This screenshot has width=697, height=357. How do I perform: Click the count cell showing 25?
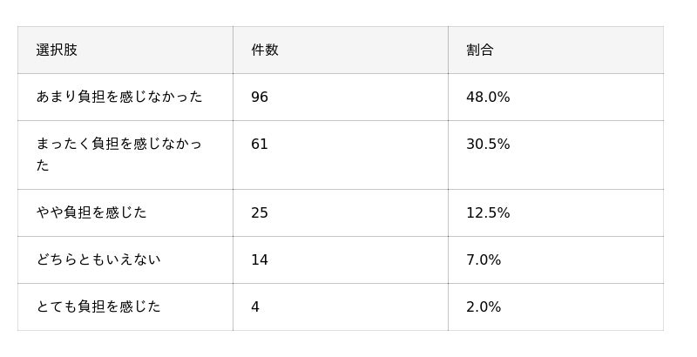341,213
